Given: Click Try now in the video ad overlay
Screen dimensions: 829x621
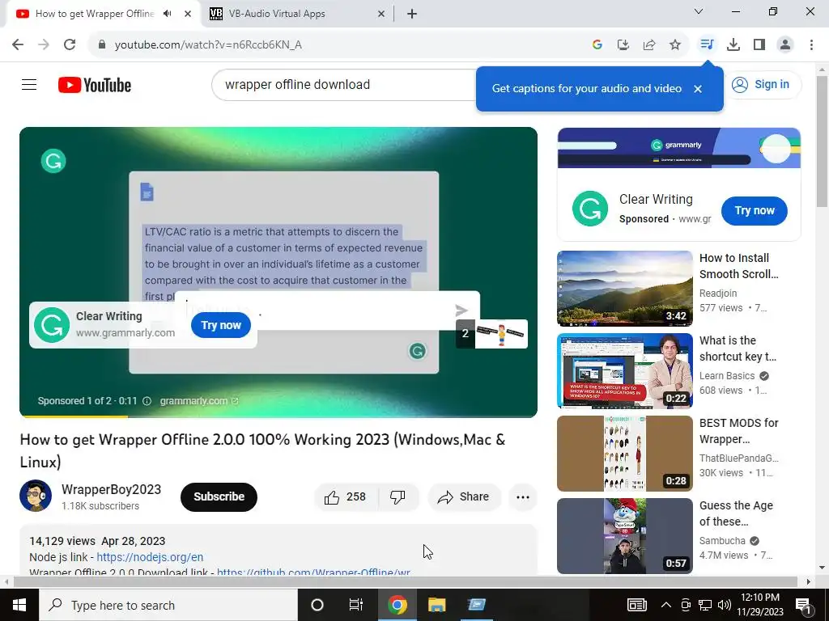Looking at the screenshot, I should (221, 325).
